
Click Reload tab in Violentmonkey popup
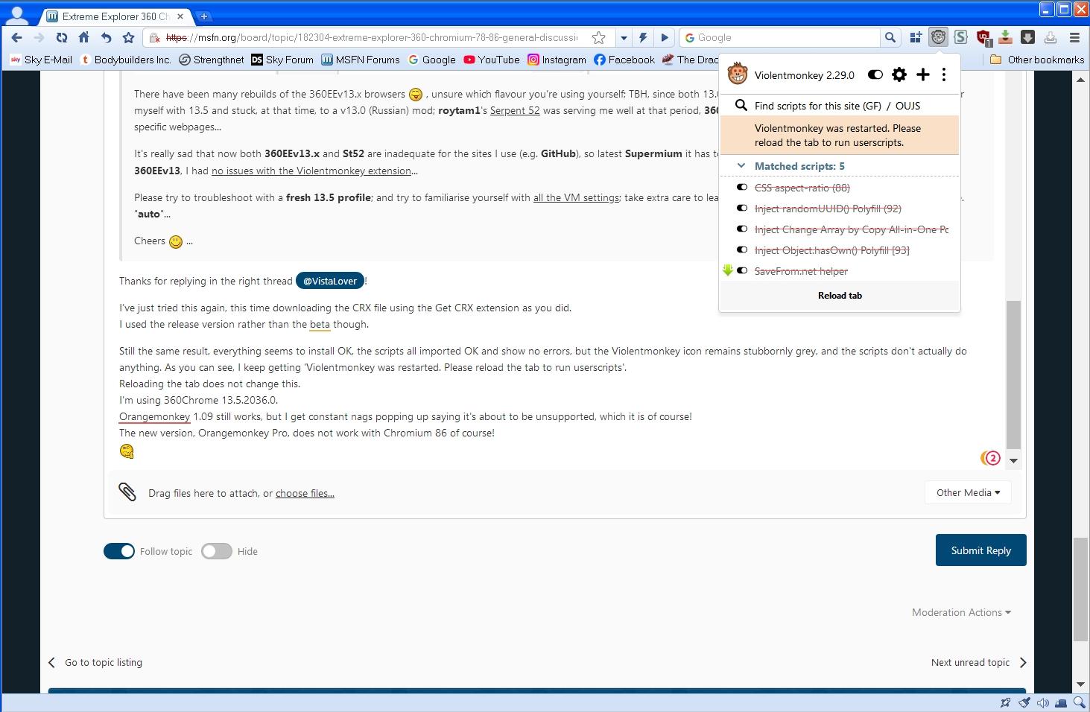pyautogui.click(x=840, y=296)
